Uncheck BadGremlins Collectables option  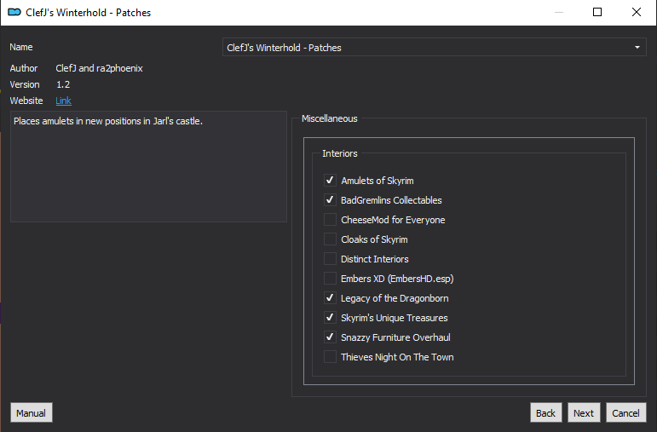[330, 200]
